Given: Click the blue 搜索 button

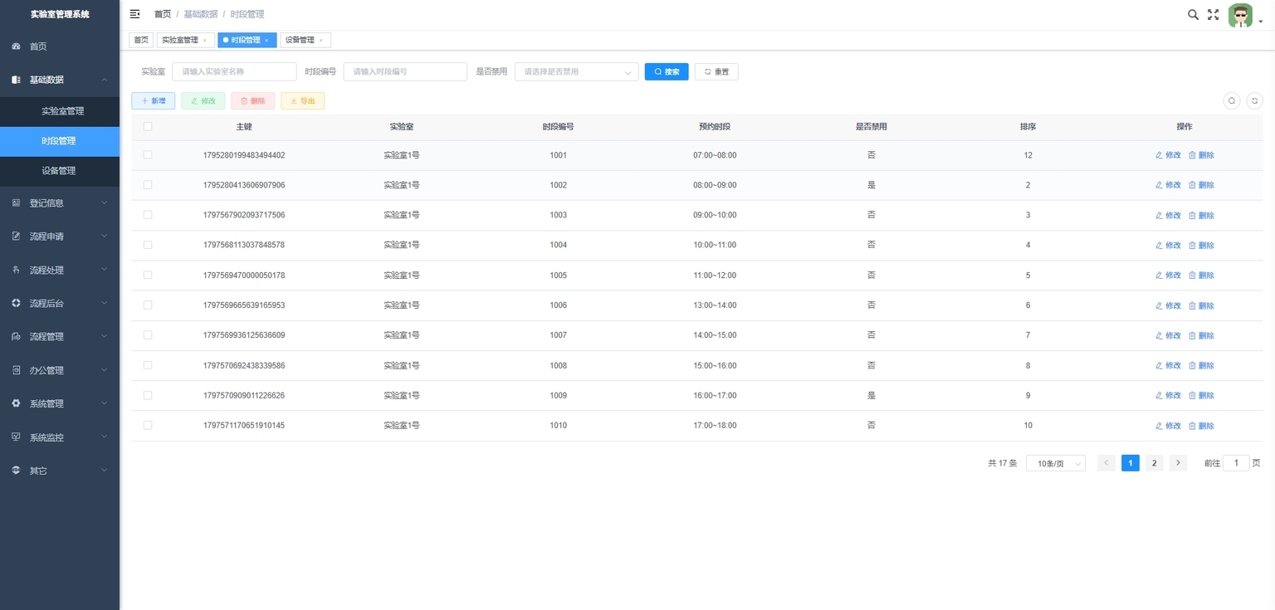Looking at the screenshot, I should point(667,71).
